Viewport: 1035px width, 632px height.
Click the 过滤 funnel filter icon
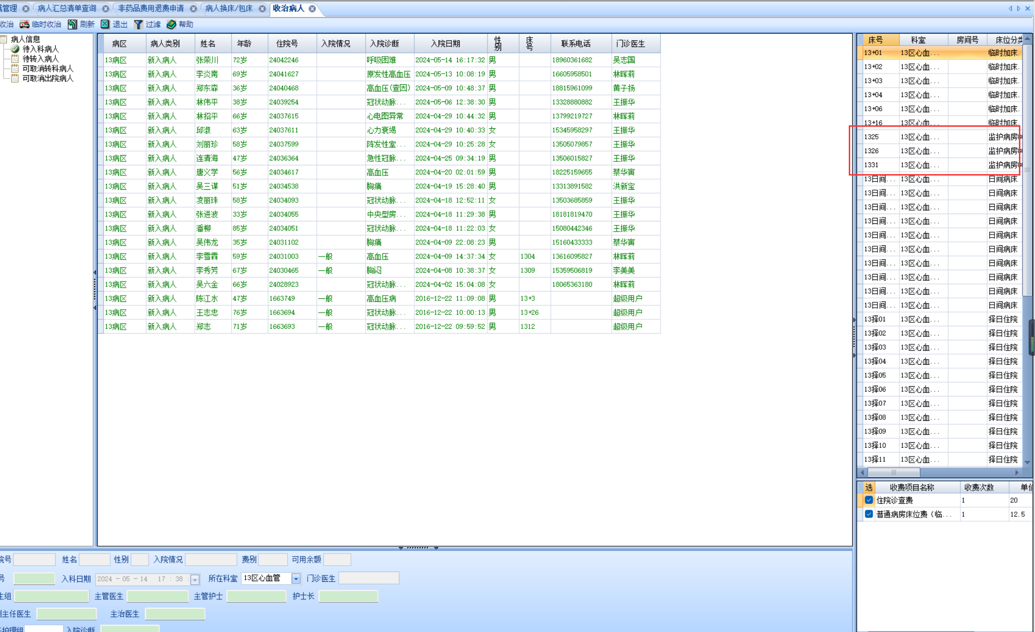click(138, 24)
